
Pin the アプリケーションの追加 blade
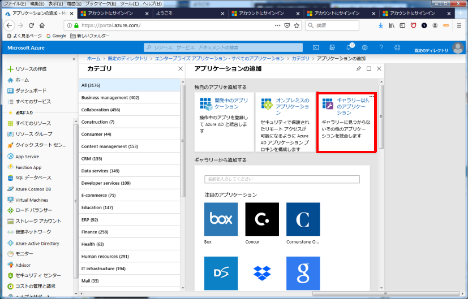358,68
